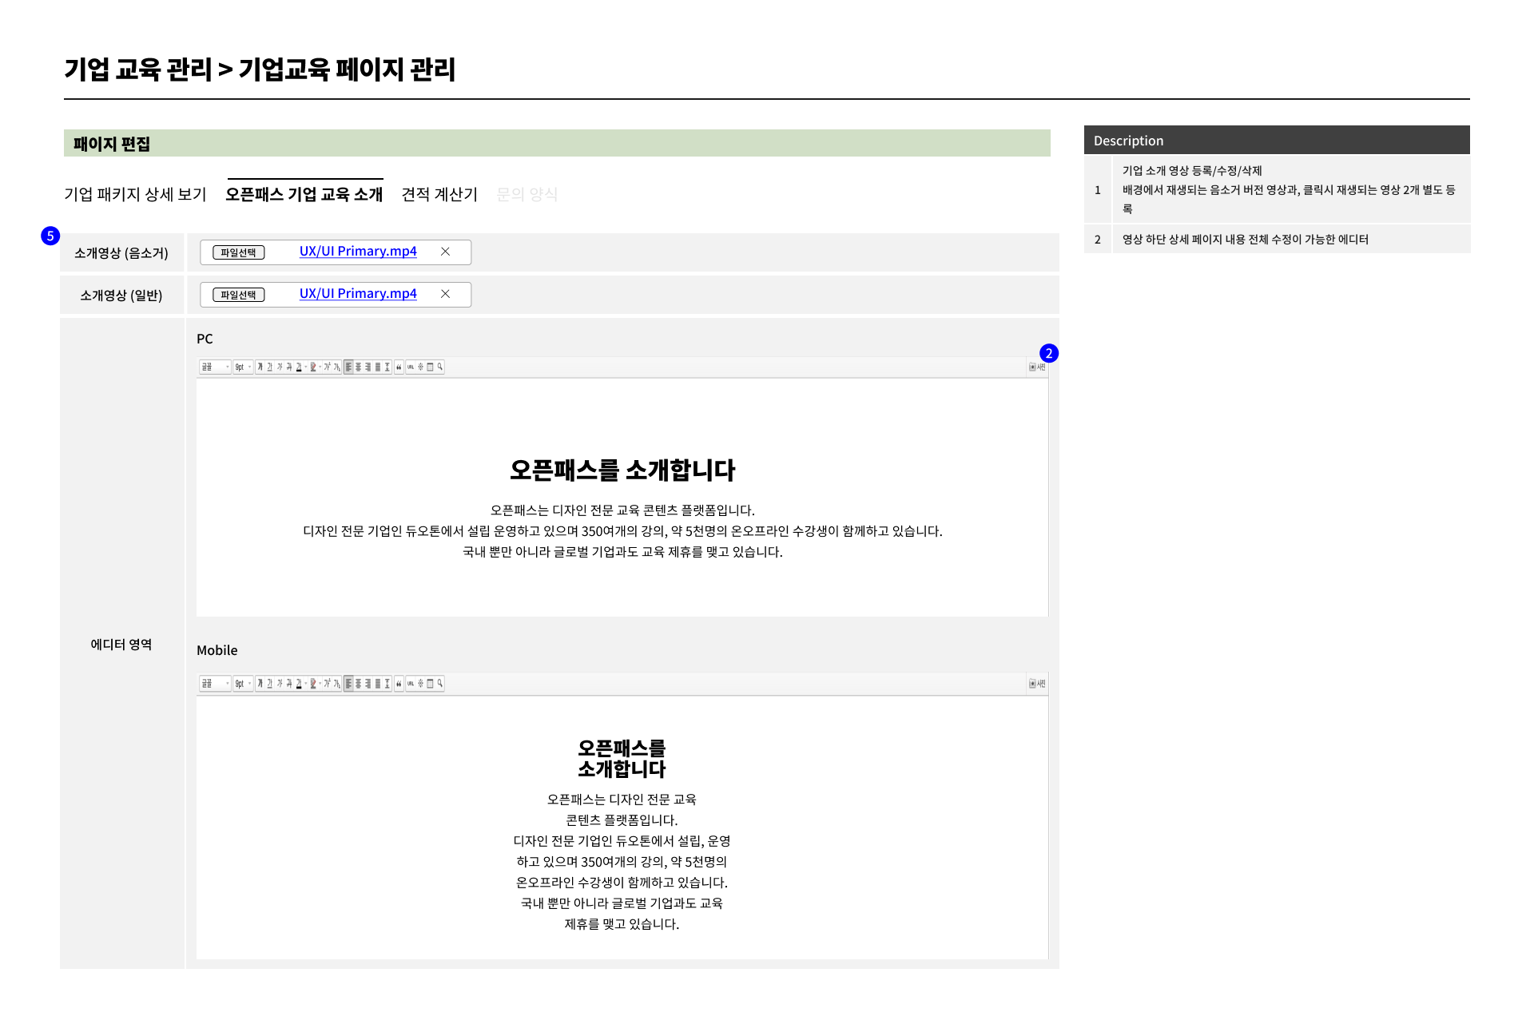
Task: Click the PC editor heading 오픈패스를 소개합니다
Action: pos(622,470)
